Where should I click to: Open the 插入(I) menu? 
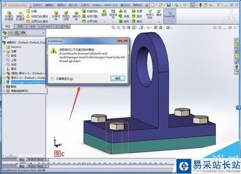[x=73, y=5]
